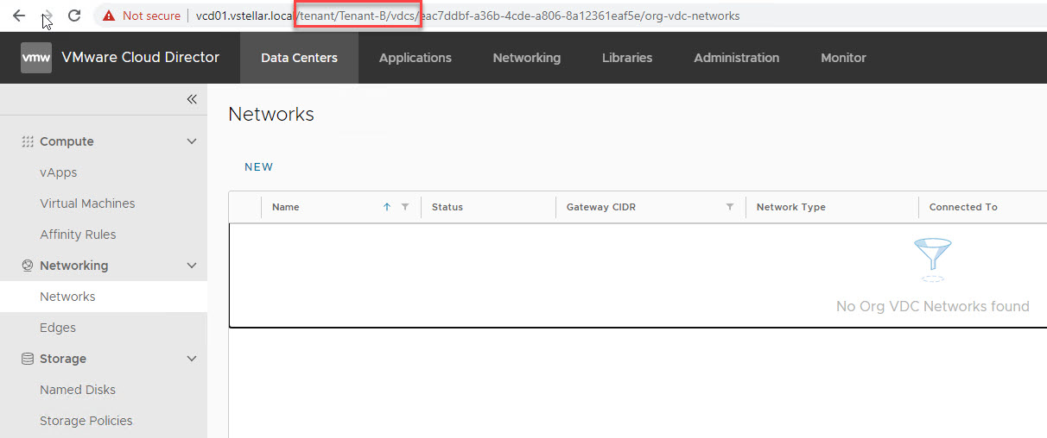Select Virtual Machines in the sidebar
Viewport: 1047px width, 438px height.
[87, 203]
